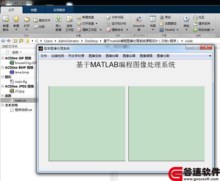Click the Help (帮助) question mark icon

pos(186,19)
